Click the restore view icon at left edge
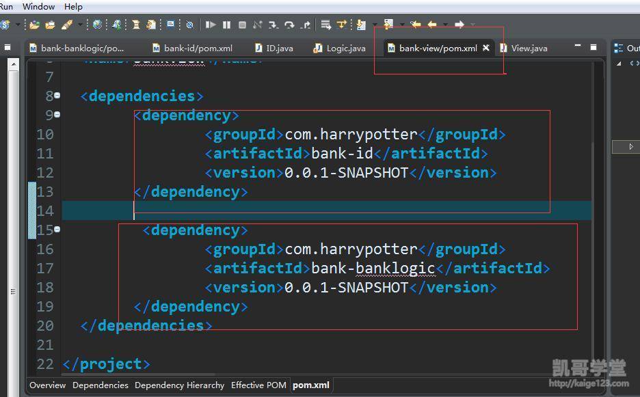Viewport: 640px width, 397px height. point(8,48)
